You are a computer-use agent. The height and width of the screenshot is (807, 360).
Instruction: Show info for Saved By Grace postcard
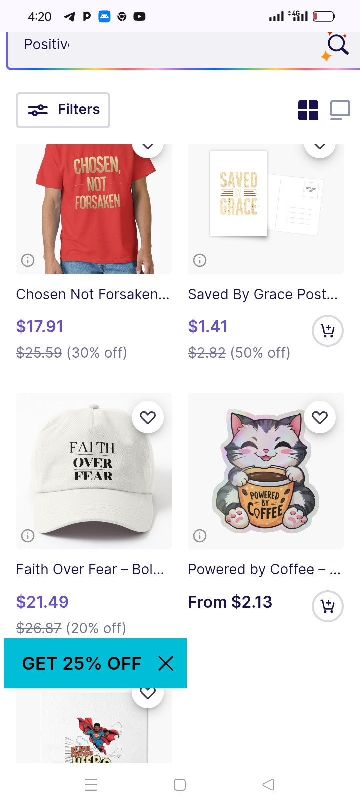(x=200, y=260)
